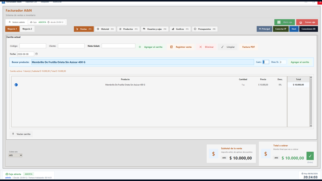Image resolution: width=322 pixels, height=181 pixels.
Task: Click Agregar al carrito with the plus icon
Action: click(150, 47)
